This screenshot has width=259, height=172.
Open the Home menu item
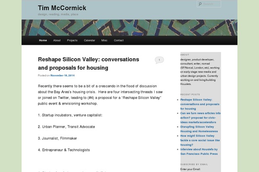43,40
